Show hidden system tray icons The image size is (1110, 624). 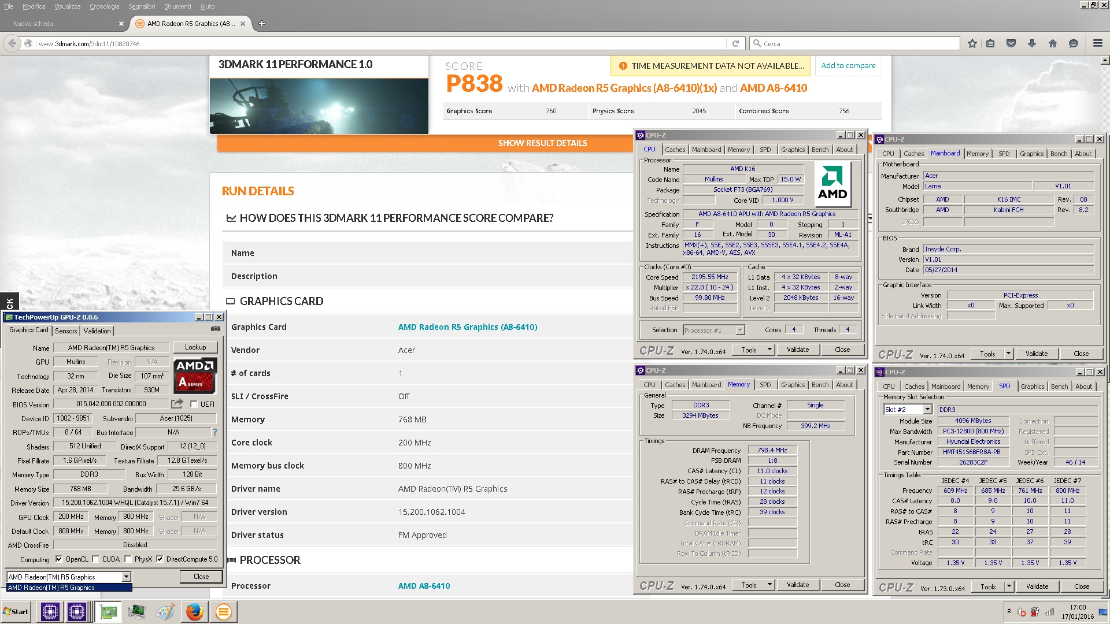pos(1009,611)
